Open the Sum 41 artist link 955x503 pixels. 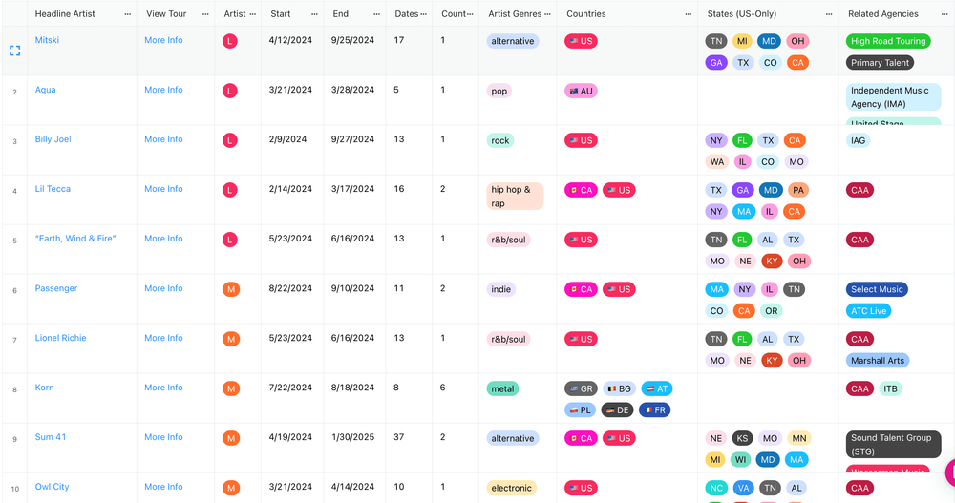click(51, 437)
